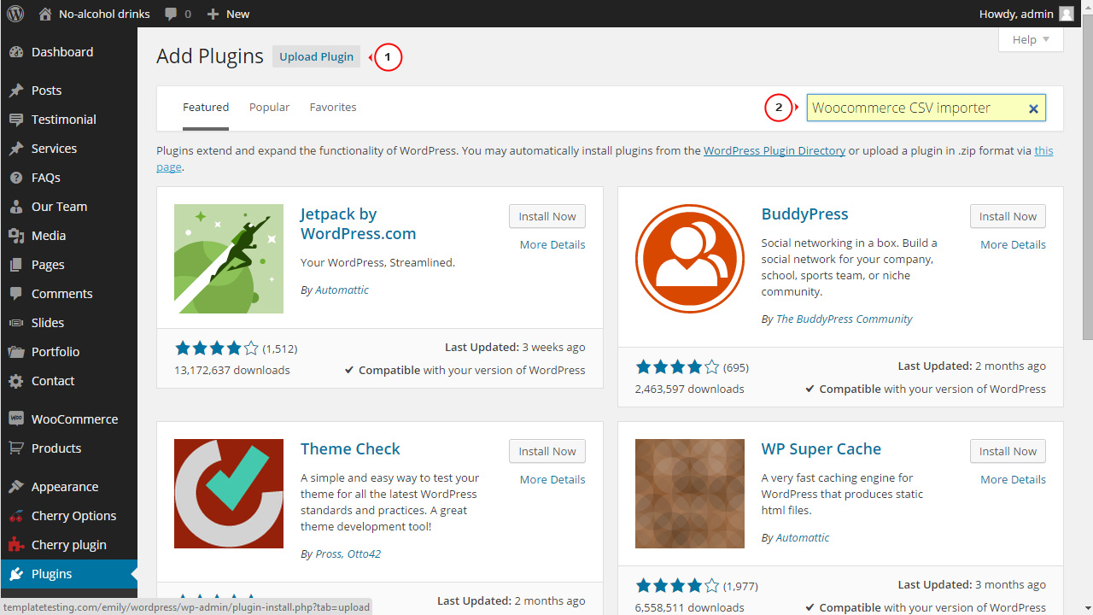The height and width of the screenshot is (615, 1093).
Task: Click the 13,172,637 downloads text
Action: pos(232,371)
